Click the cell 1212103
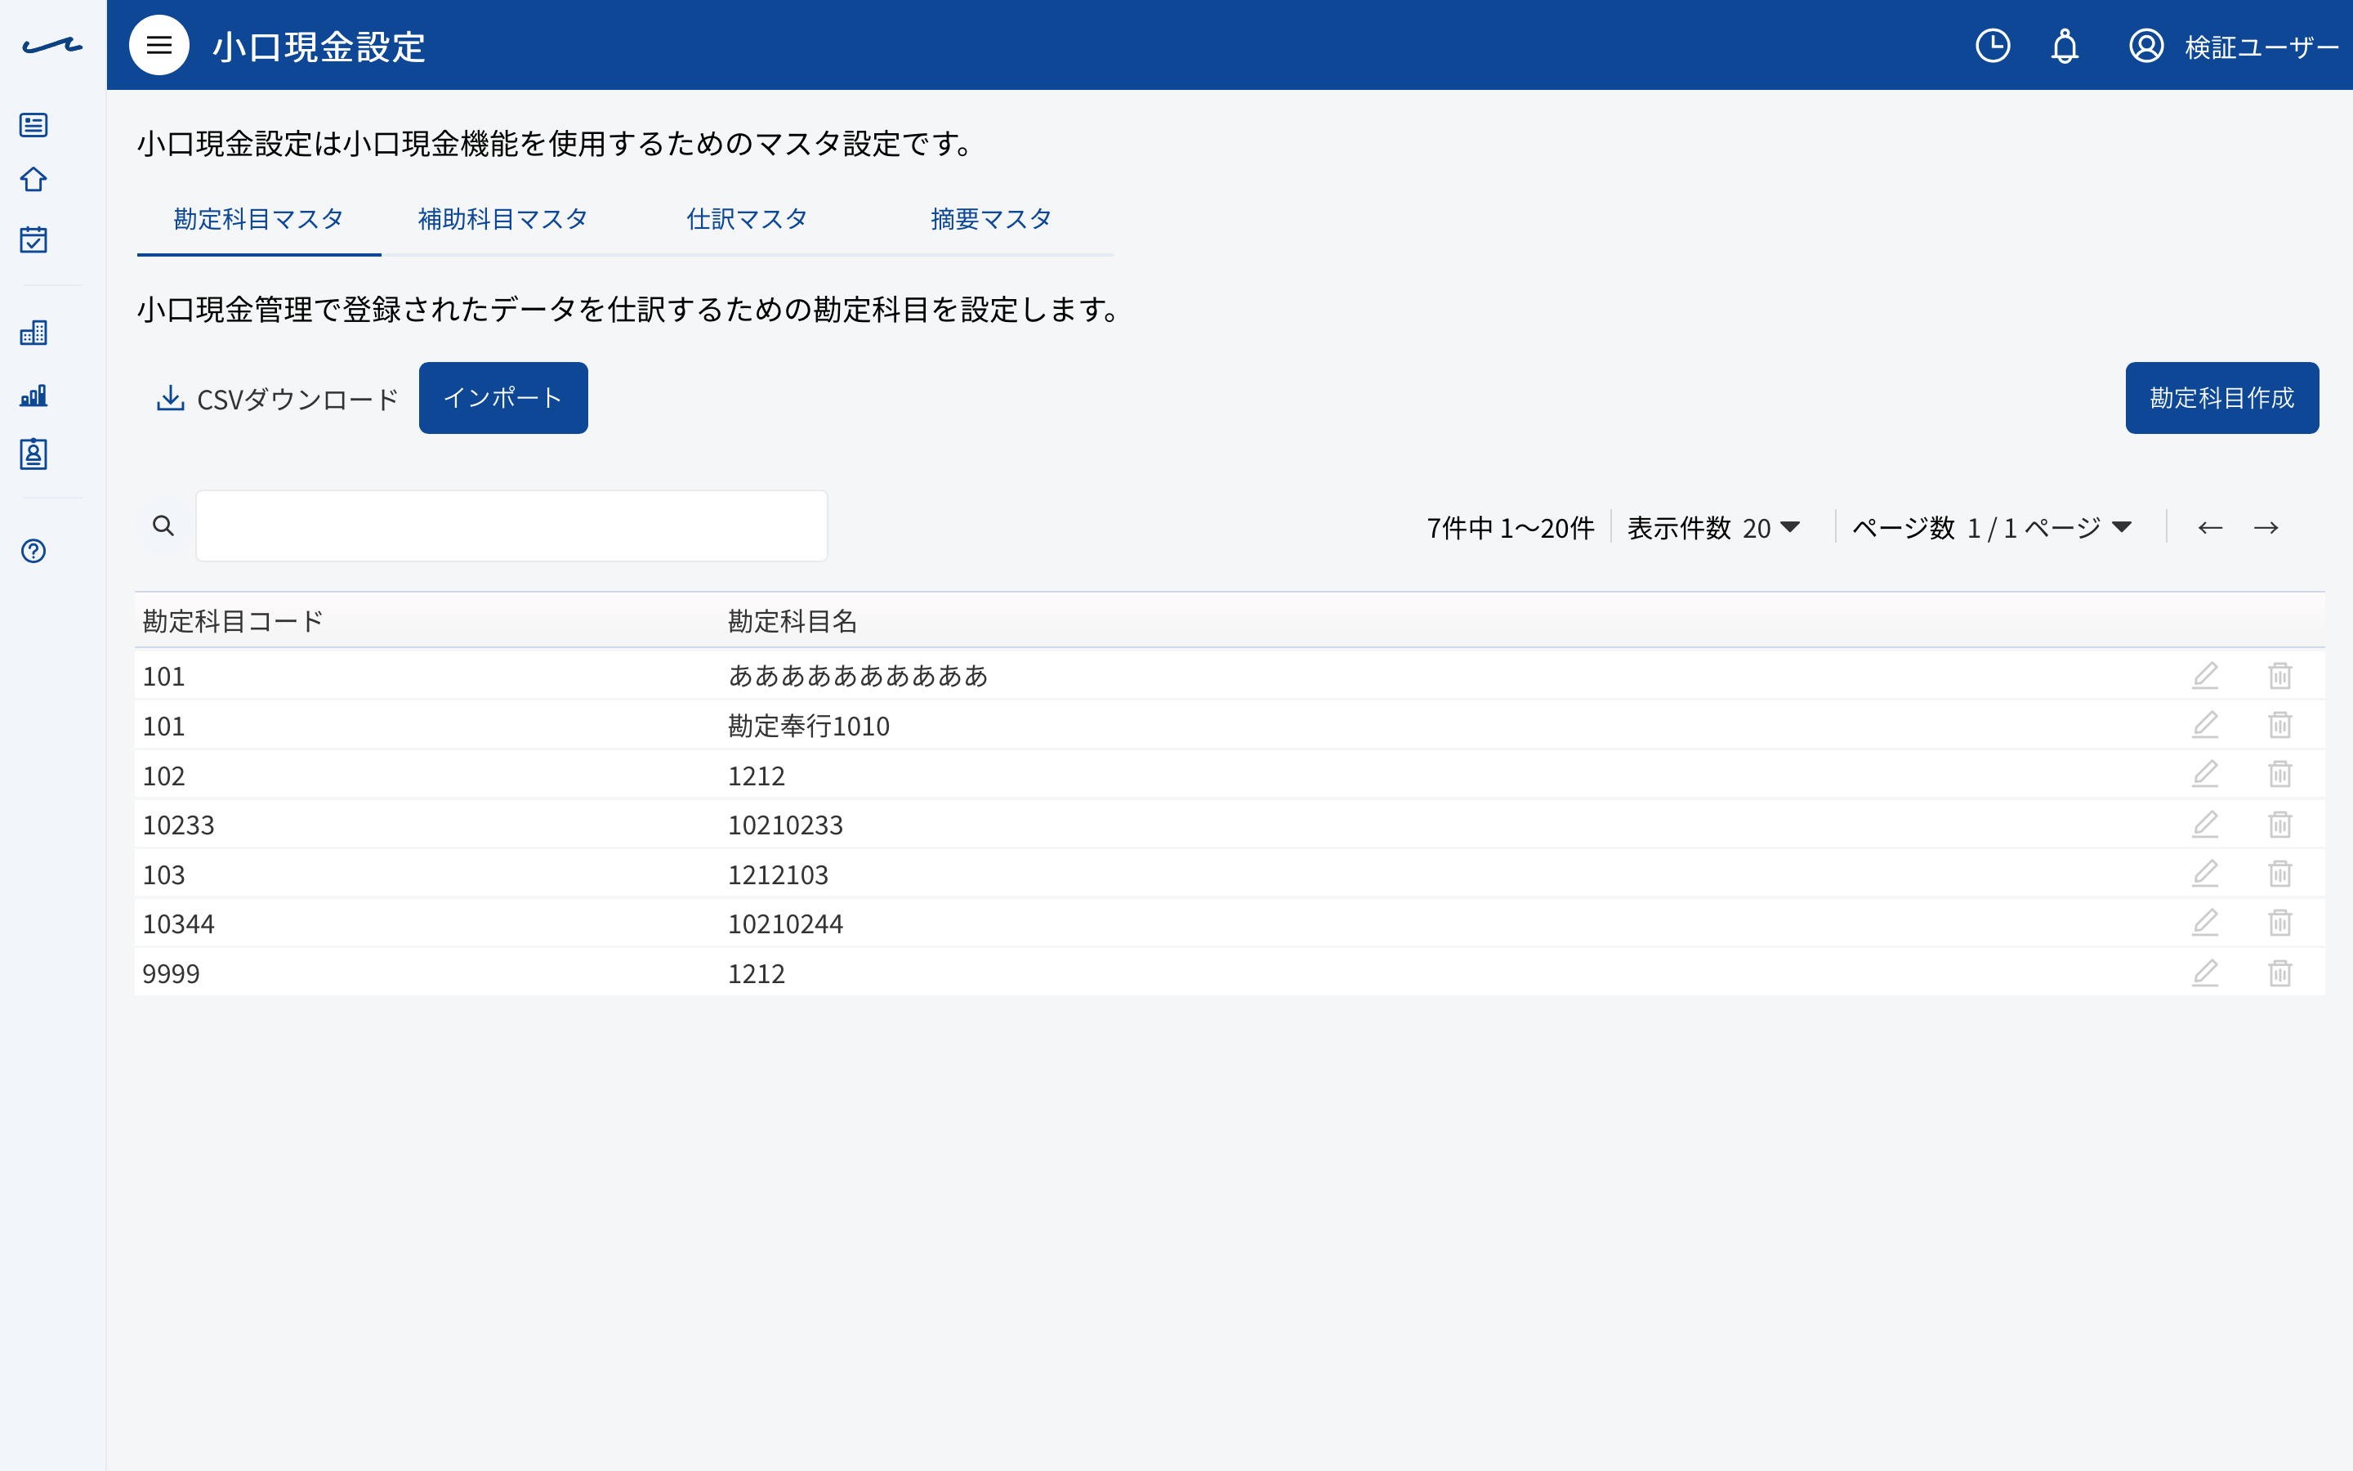This screenshot has width=2353, height=1471. pos(778,874)
